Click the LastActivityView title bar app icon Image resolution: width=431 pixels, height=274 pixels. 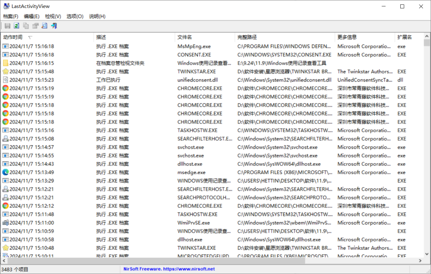tap(6, 6)
